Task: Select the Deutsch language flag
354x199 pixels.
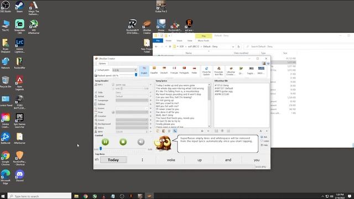Action: tap(164, 71)
